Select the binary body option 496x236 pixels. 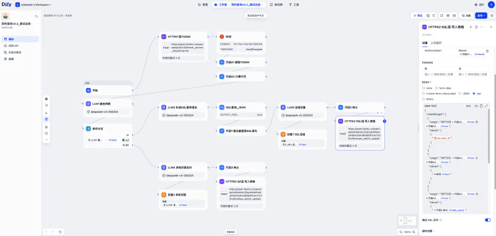point(428,99)
